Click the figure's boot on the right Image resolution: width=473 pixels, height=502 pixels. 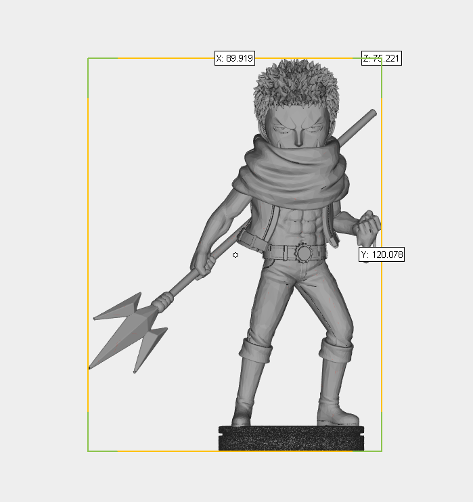336,394
